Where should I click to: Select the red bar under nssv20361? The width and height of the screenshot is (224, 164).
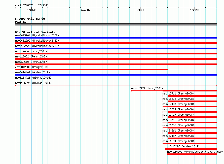[193, 133]
